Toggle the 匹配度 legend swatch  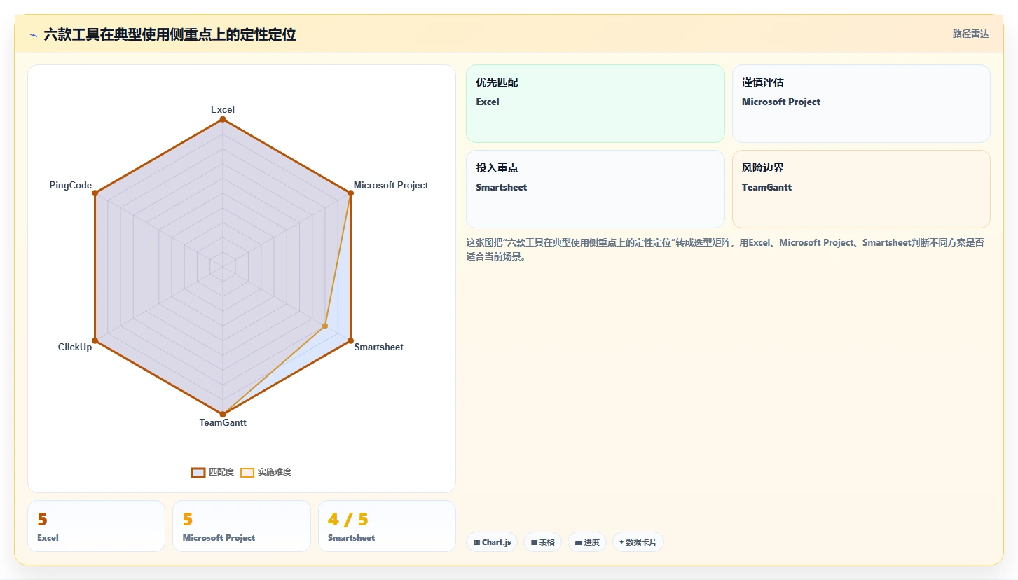tap(198, 472)
